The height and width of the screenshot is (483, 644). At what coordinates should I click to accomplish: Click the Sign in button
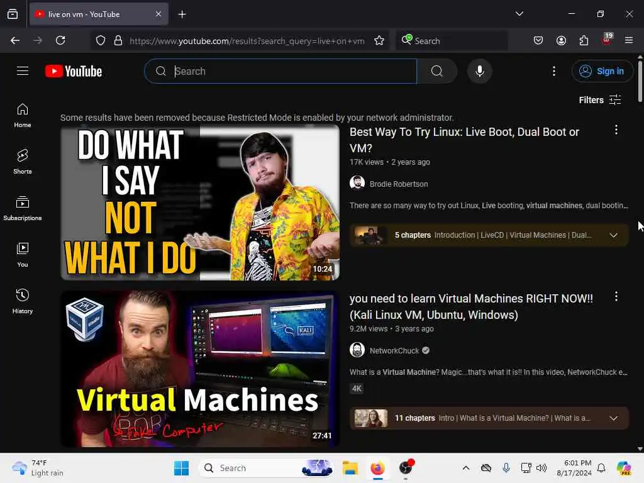coord(602,71)
